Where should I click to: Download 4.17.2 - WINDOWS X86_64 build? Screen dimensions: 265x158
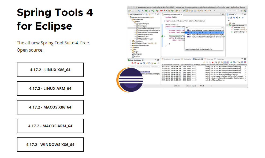tap(50, 145)
